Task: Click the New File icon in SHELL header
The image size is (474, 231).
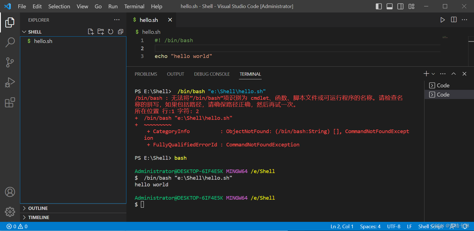Action: tap(91, 32)
